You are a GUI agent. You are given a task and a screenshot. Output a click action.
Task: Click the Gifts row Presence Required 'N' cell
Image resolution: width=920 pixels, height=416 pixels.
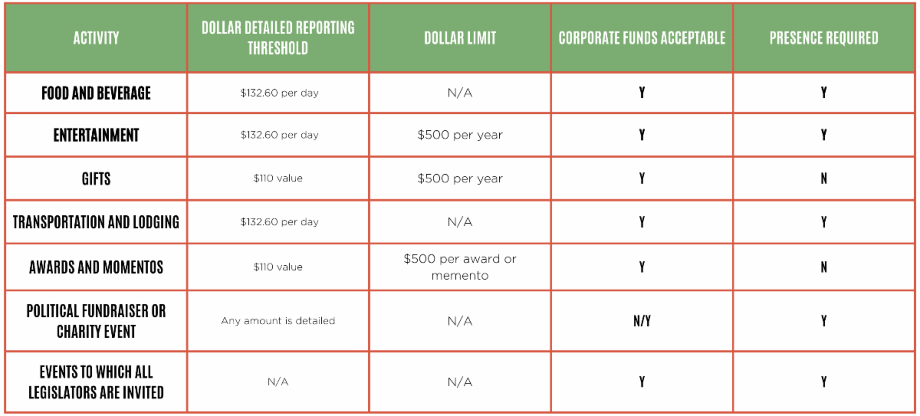[x=823, y=179]
